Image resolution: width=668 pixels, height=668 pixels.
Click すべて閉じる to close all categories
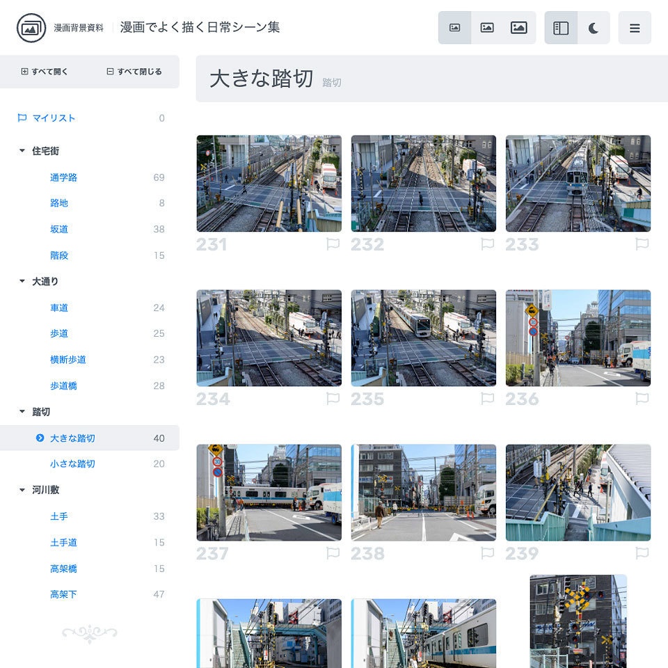tap(134, 71)
